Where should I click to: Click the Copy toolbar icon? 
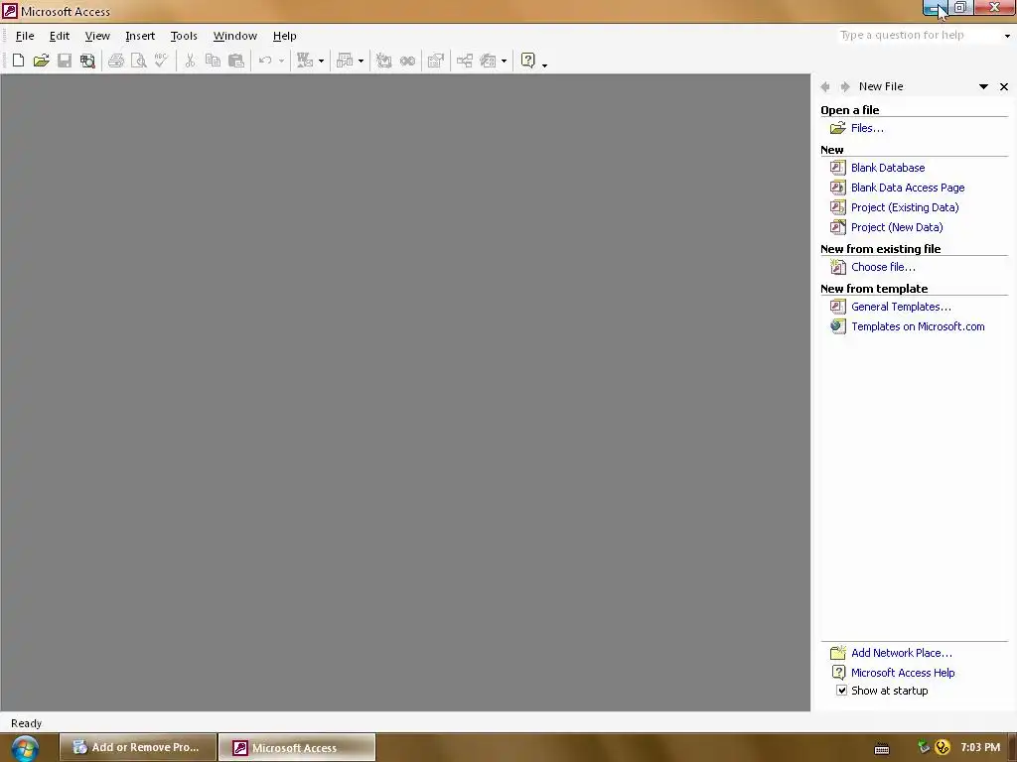tap(213, 61)
